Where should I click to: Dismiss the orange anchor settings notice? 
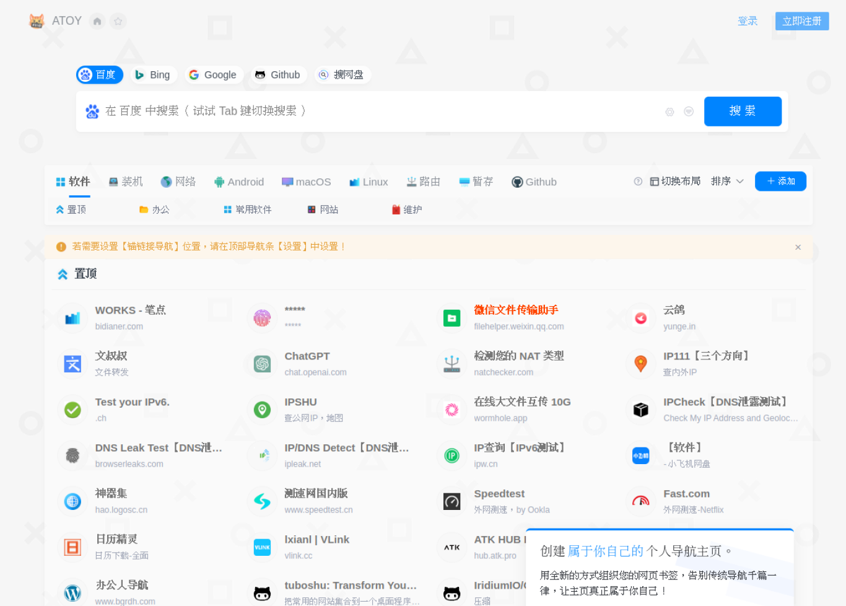coord(798,247)
